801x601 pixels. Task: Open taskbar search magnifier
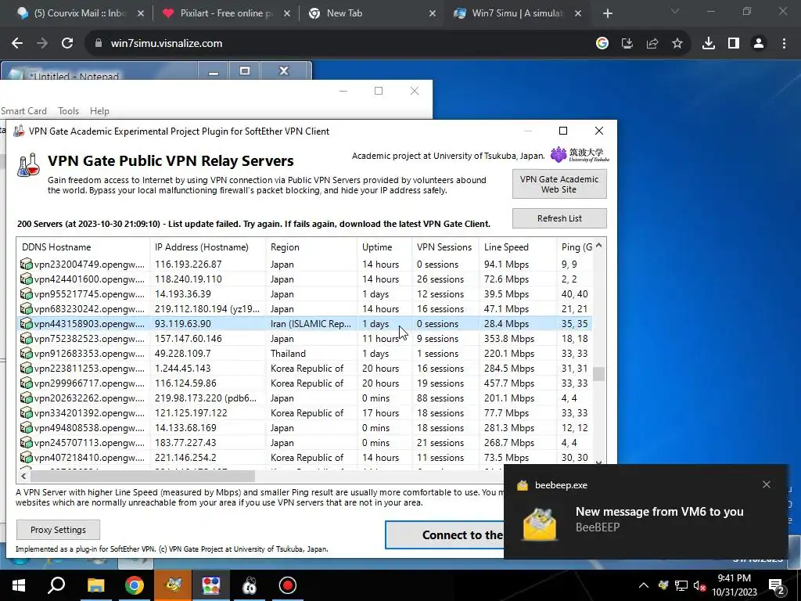pyautogui.click(x=56, y=585)
